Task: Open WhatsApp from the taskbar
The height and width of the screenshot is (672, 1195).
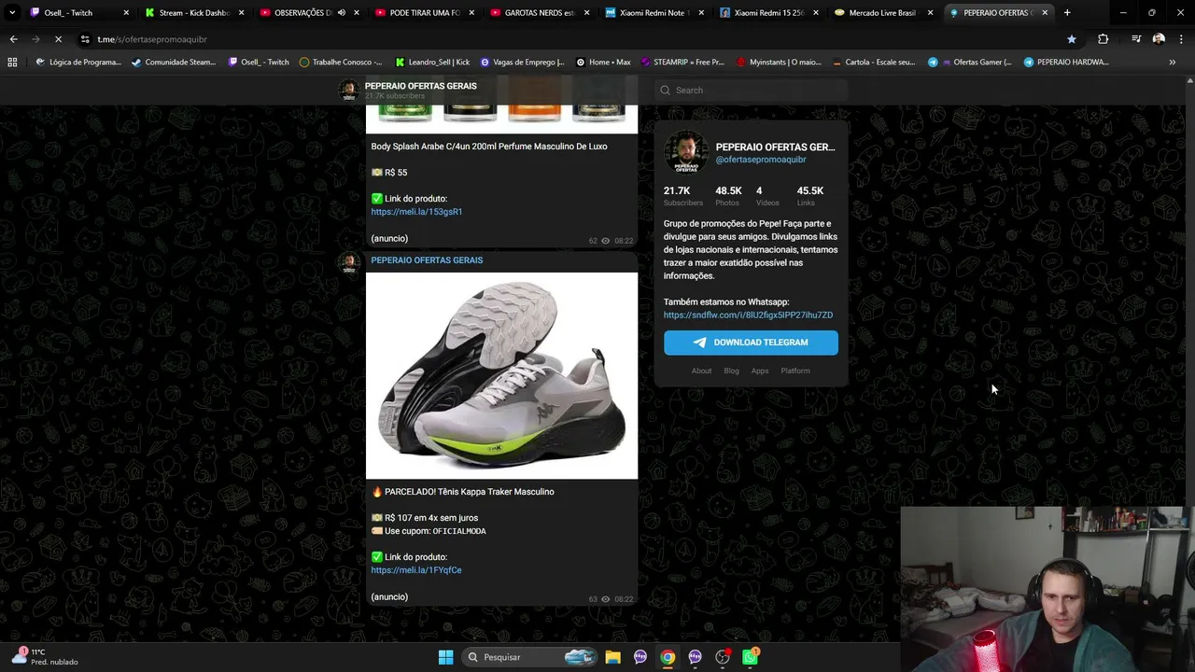Action: tap(751, 657)
